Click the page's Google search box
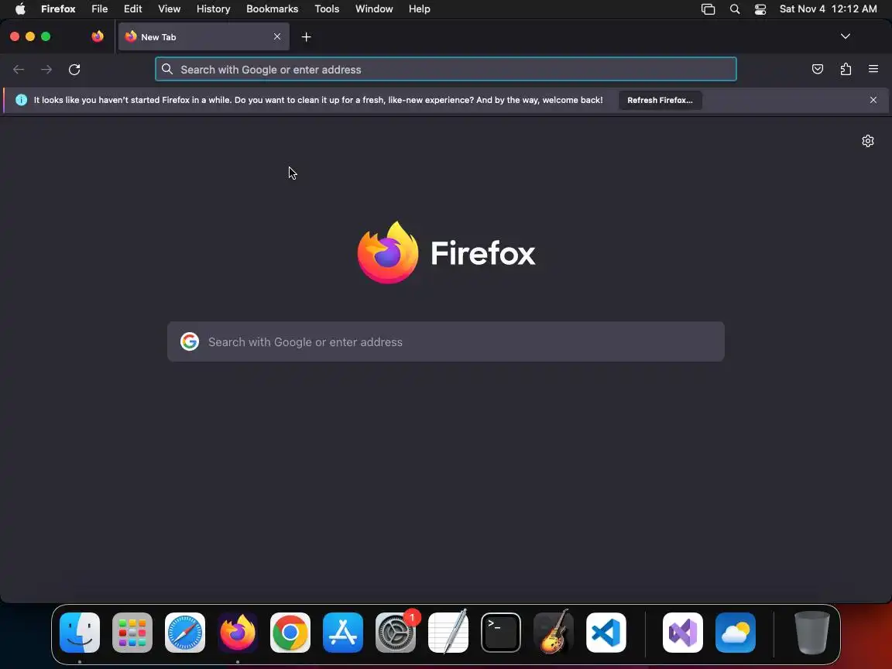892x669 pixels. point(446,341)
